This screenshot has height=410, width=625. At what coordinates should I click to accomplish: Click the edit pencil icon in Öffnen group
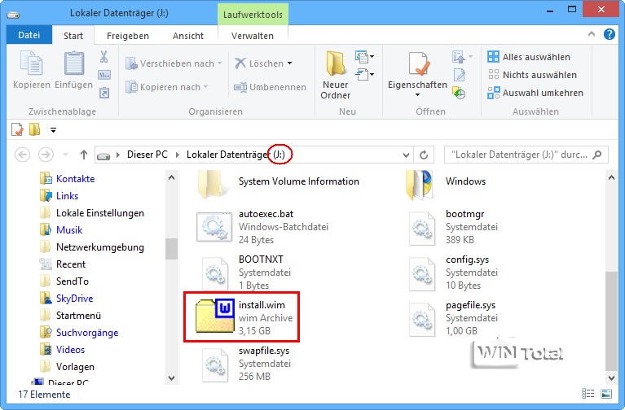pos(460,75)
